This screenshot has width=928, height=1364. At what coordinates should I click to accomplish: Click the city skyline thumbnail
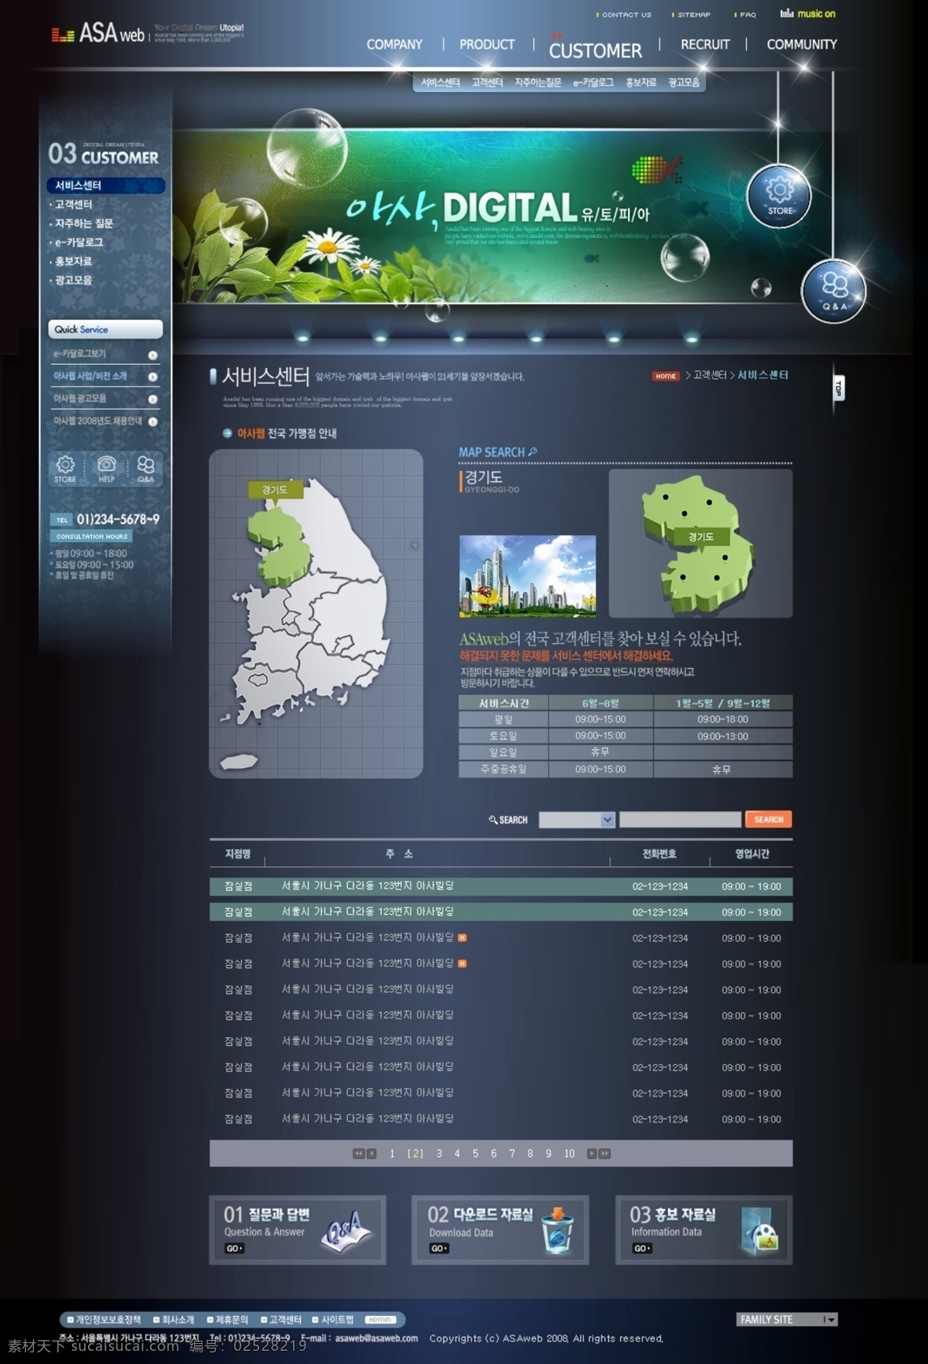(x=527, y=576)
